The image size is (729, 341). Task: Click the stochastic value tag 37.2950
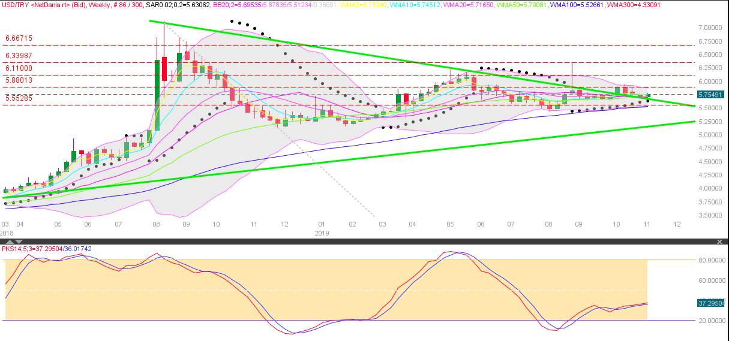click(x=710, y=303)
